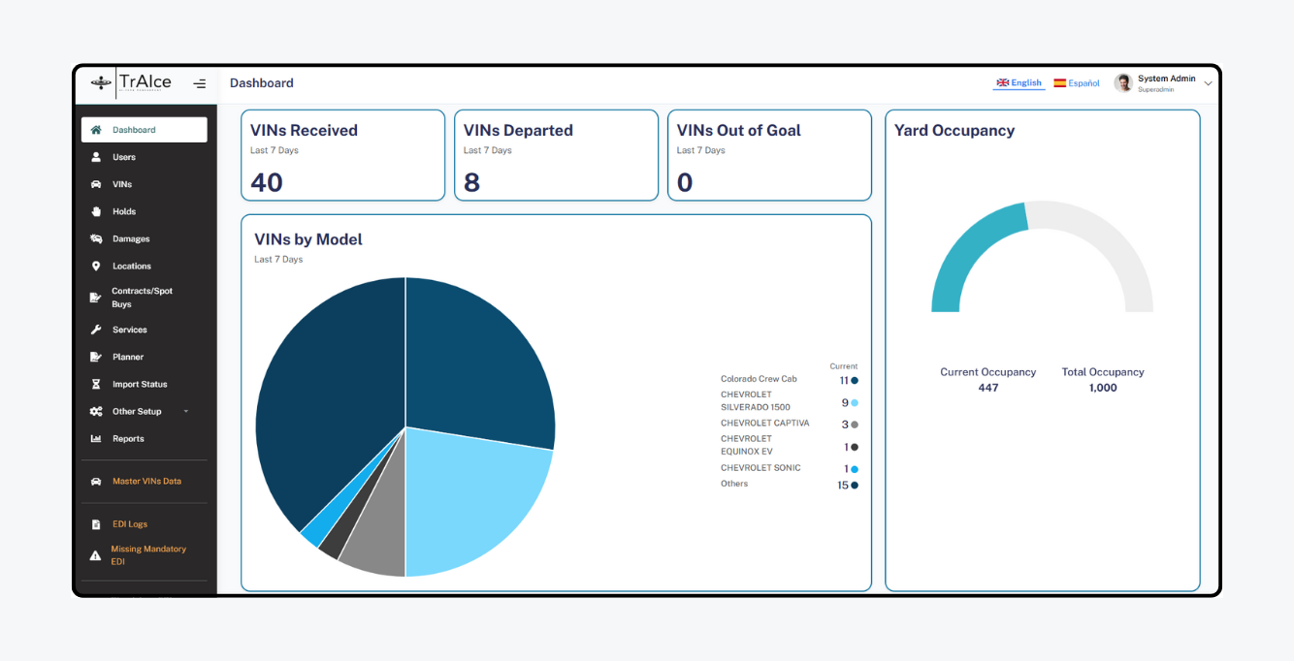Click the Locations pin icon
1294x661 pixels.
96,266
